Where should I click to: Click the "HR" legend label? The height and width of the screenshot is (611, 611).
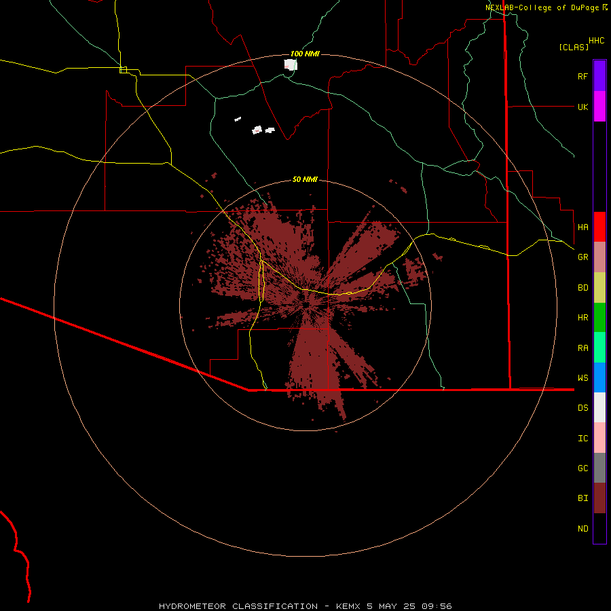pos(582,318)
